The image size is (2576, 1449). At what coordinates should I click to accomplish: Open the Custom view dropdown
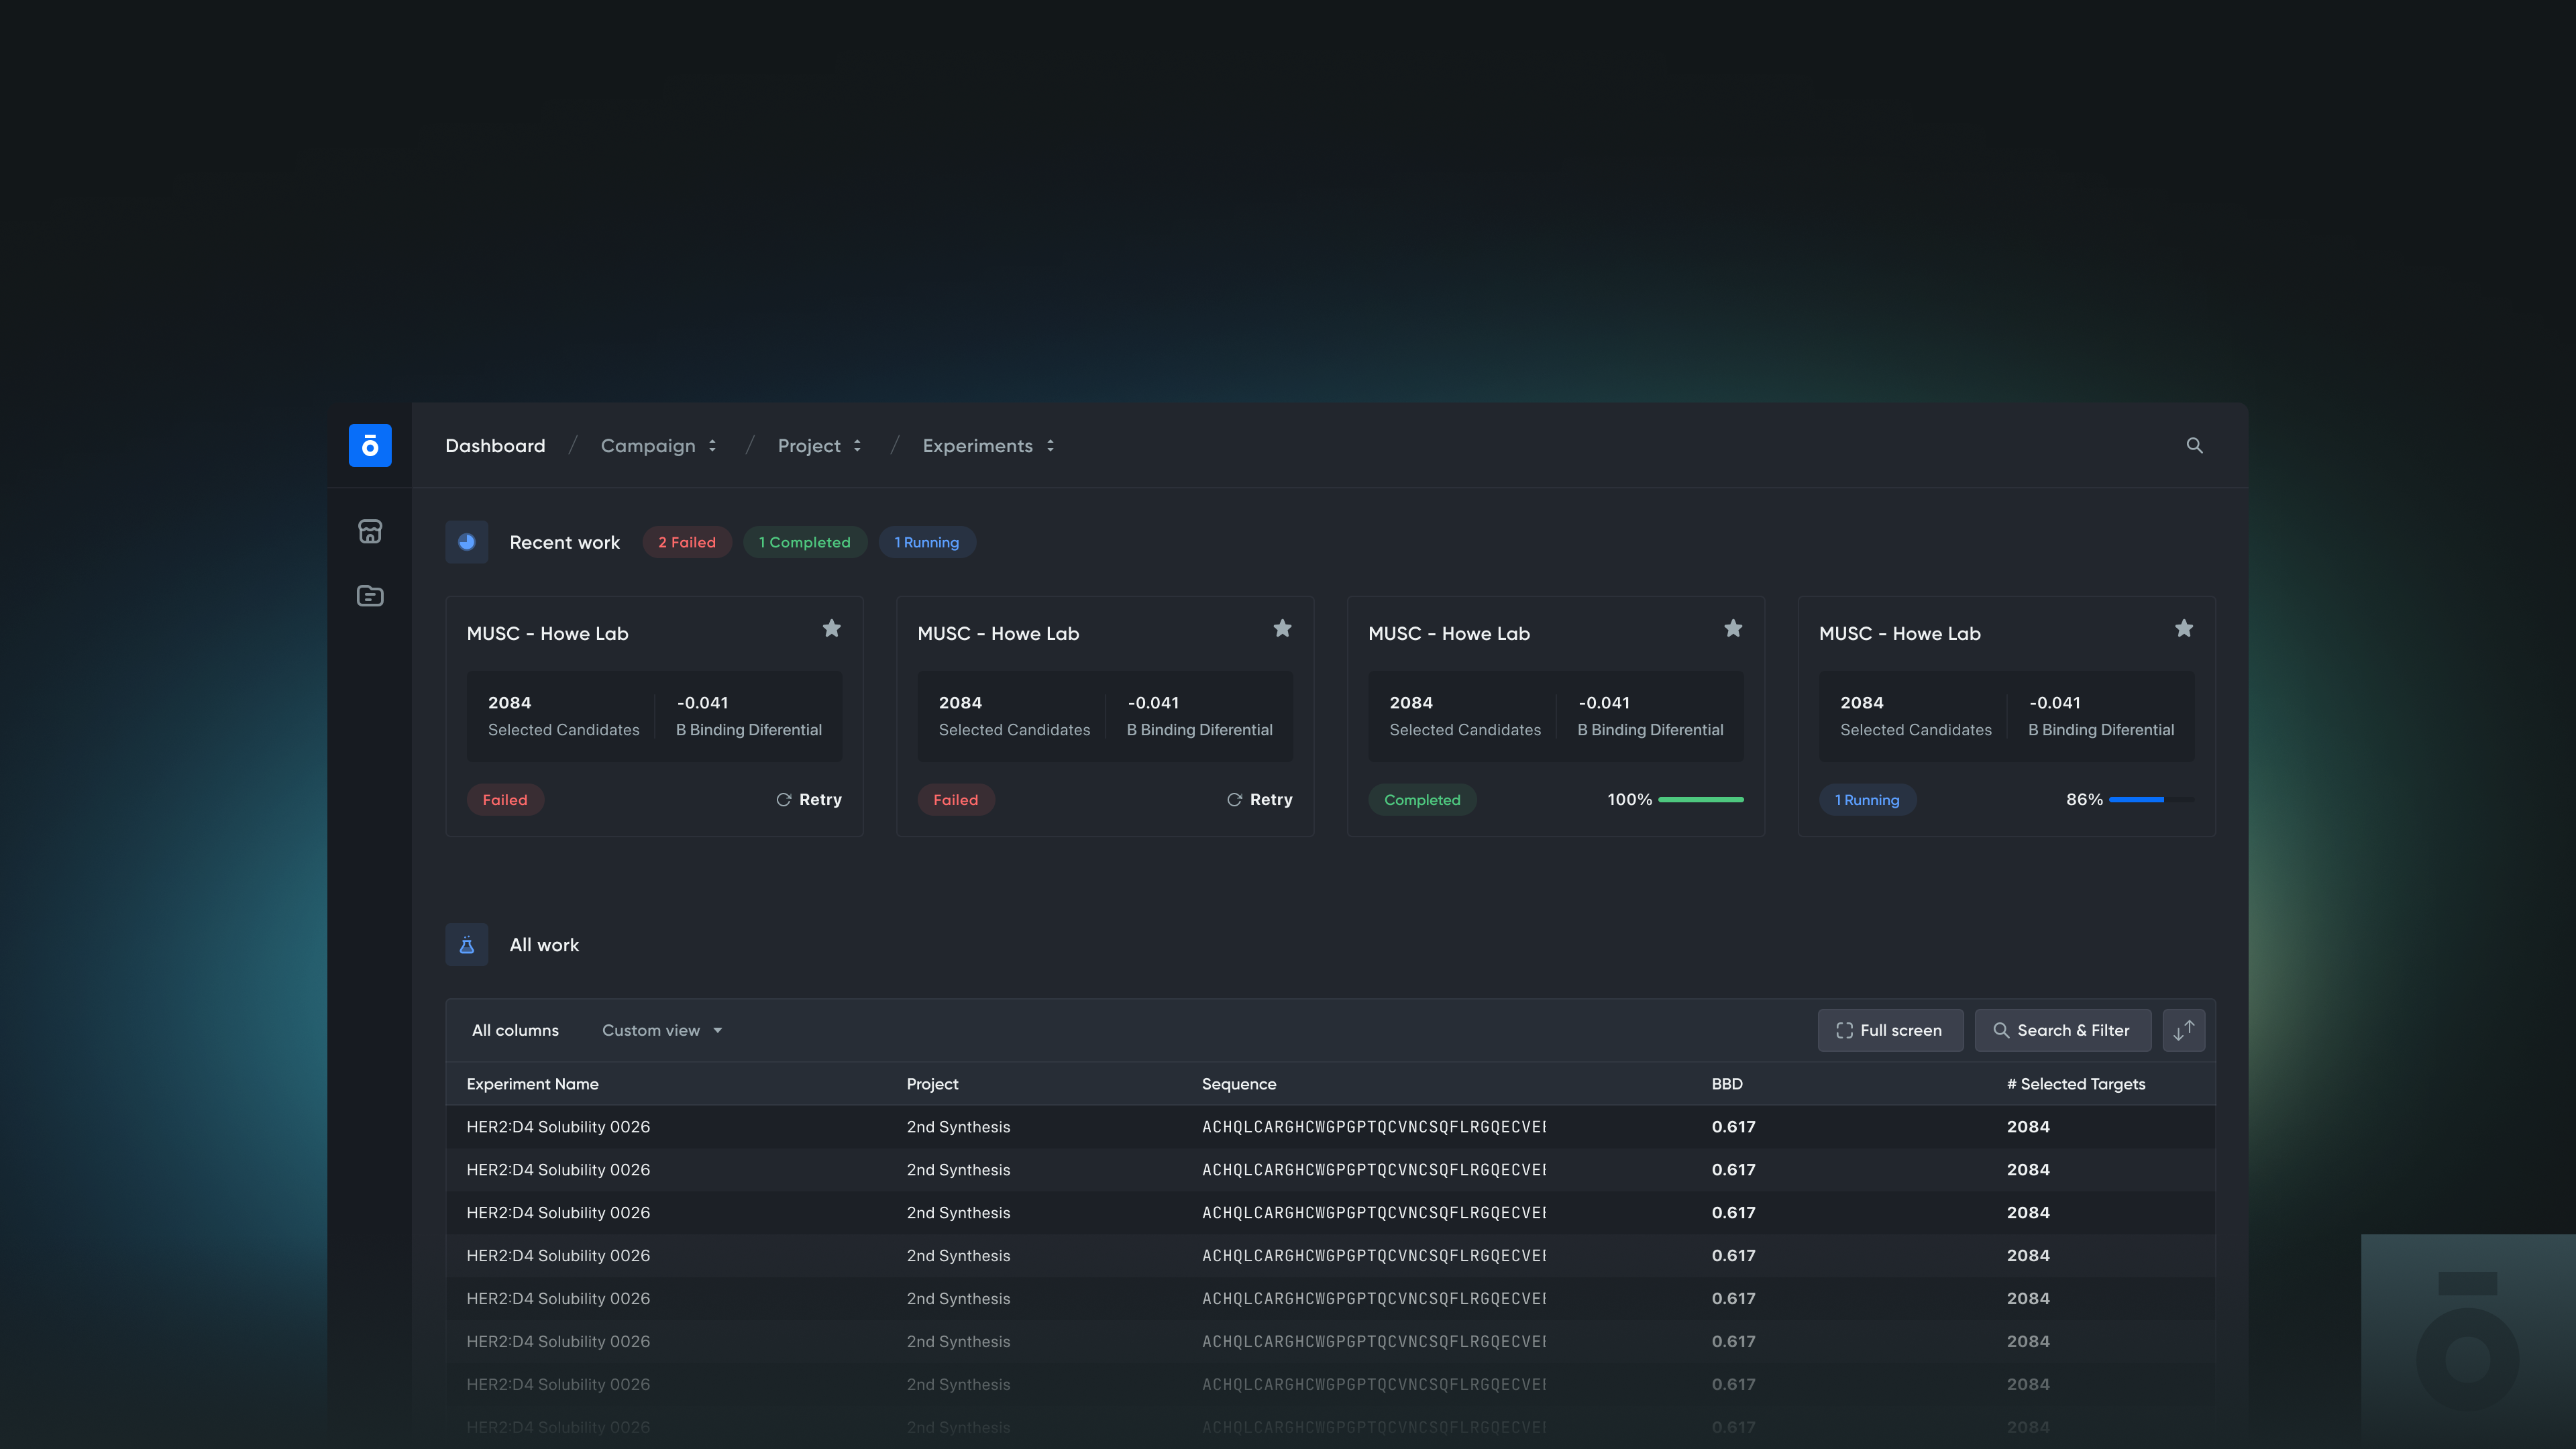point(662,1029)
